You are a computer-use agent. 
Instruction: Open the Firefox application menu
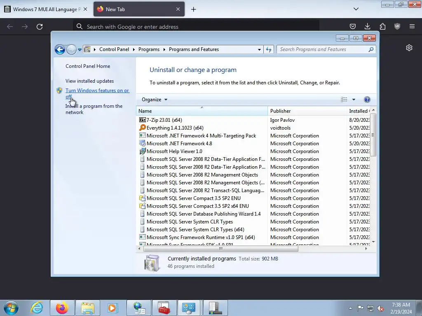pos(412,26)
